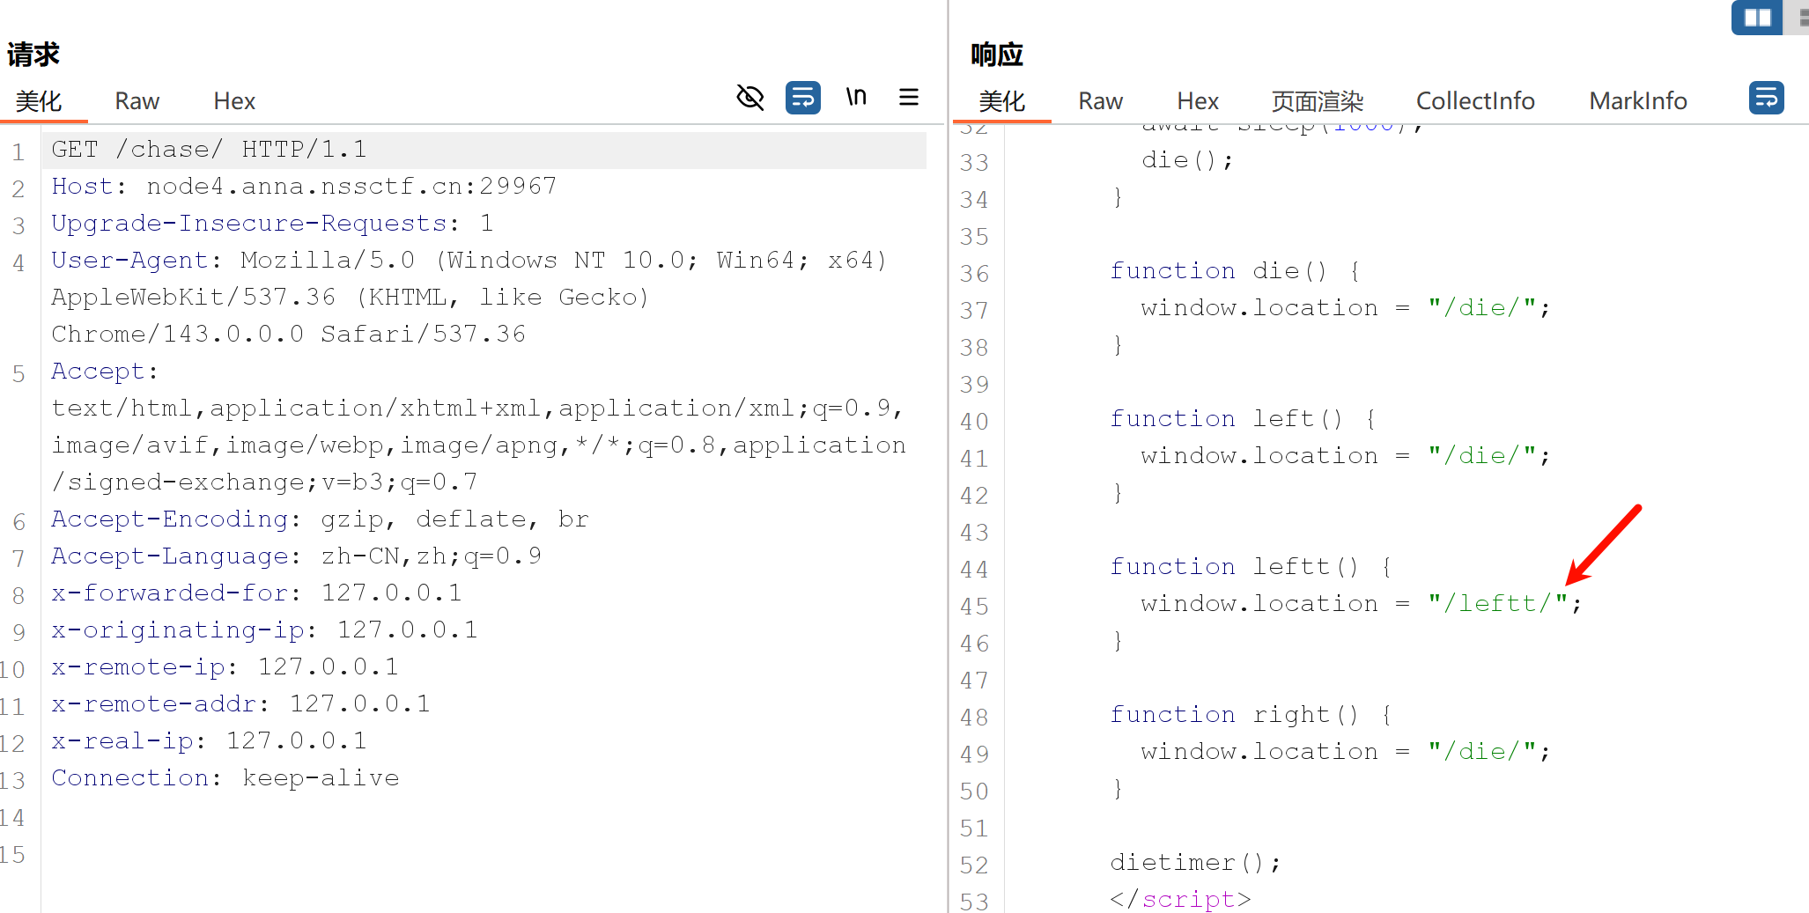Viewport: 1809px width, 913px height.
Task: Toggle hiding of non-printable characters in request
Action: click(x=749, y=97)
